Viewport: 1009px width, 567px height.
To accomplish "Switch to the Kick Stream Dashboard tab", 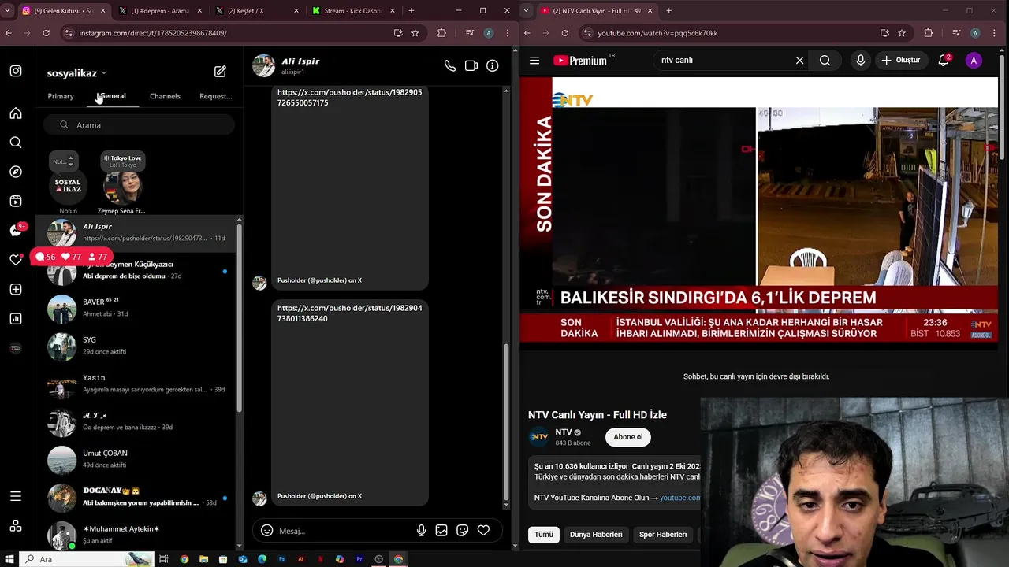I will pyautogui.click(x=352, y=11).
